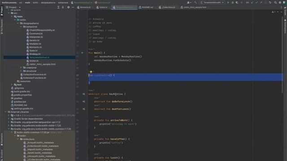The image size is (287, 161).
Task: Select Command.kt in project tree
Action: [x=36, y=34]
